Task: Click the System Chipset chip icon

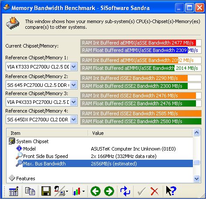Action: pos(12,141)
